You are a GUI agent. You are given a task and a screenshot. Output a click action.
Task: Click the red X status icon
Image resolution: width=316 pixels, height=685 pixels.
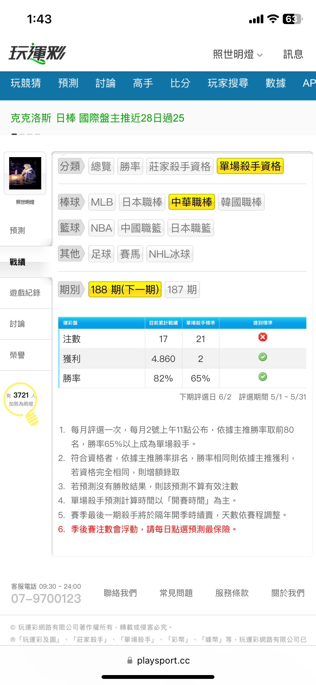click(x=263, y=337)
